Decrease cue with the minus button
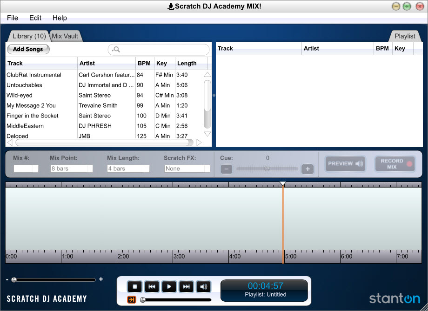 point(226,169)
